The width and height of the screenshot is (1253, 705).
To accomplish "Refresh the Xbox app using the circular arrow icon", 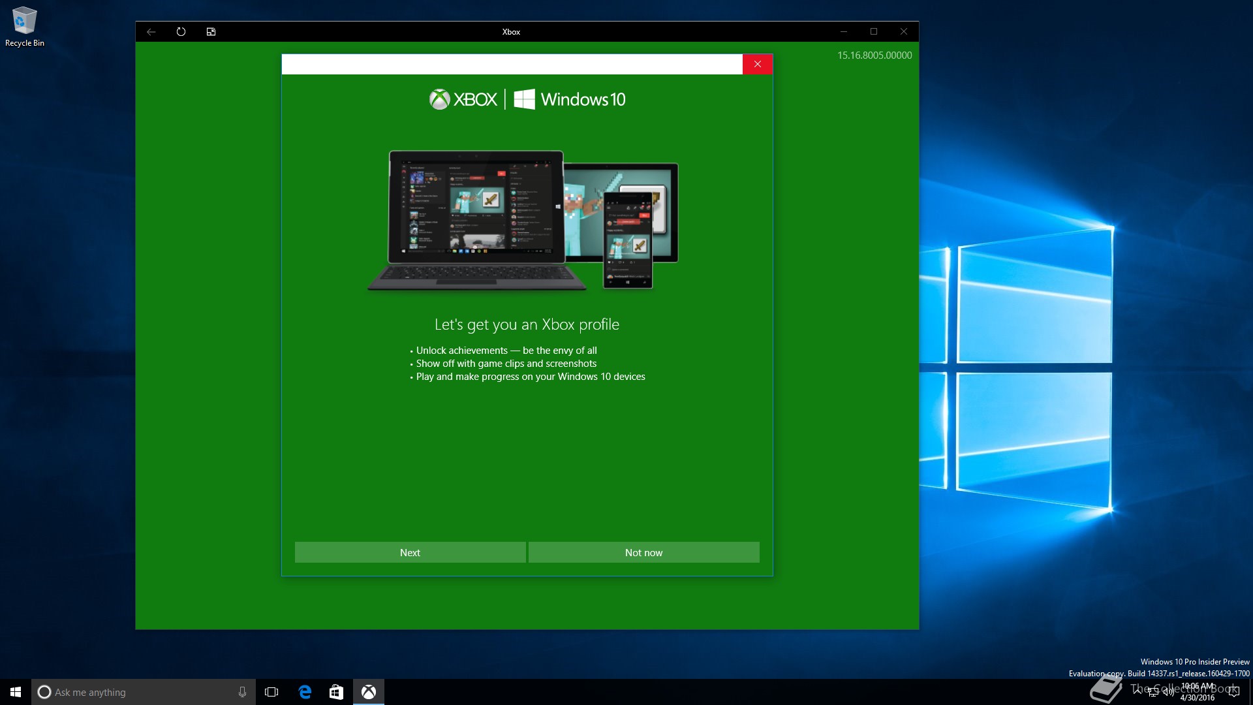I will [181, 31].
